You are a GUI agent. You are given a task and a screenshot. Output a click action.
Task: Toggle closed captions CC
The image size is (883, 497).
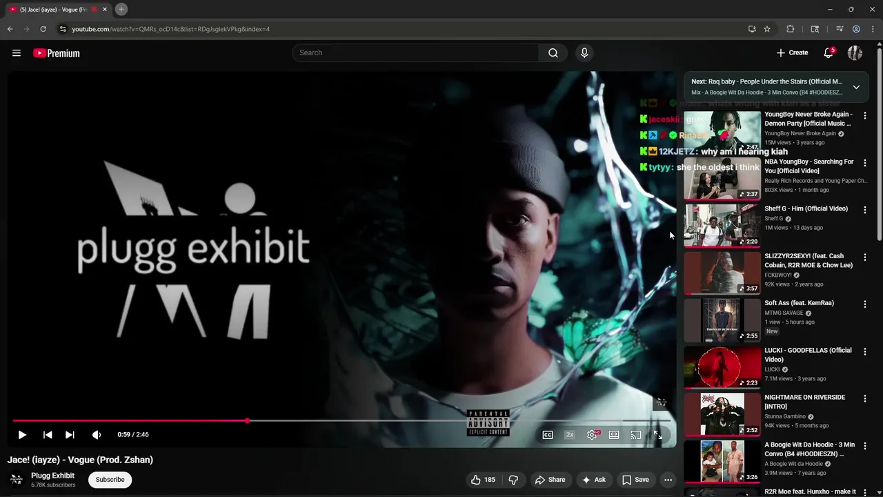tap(548, 435)
